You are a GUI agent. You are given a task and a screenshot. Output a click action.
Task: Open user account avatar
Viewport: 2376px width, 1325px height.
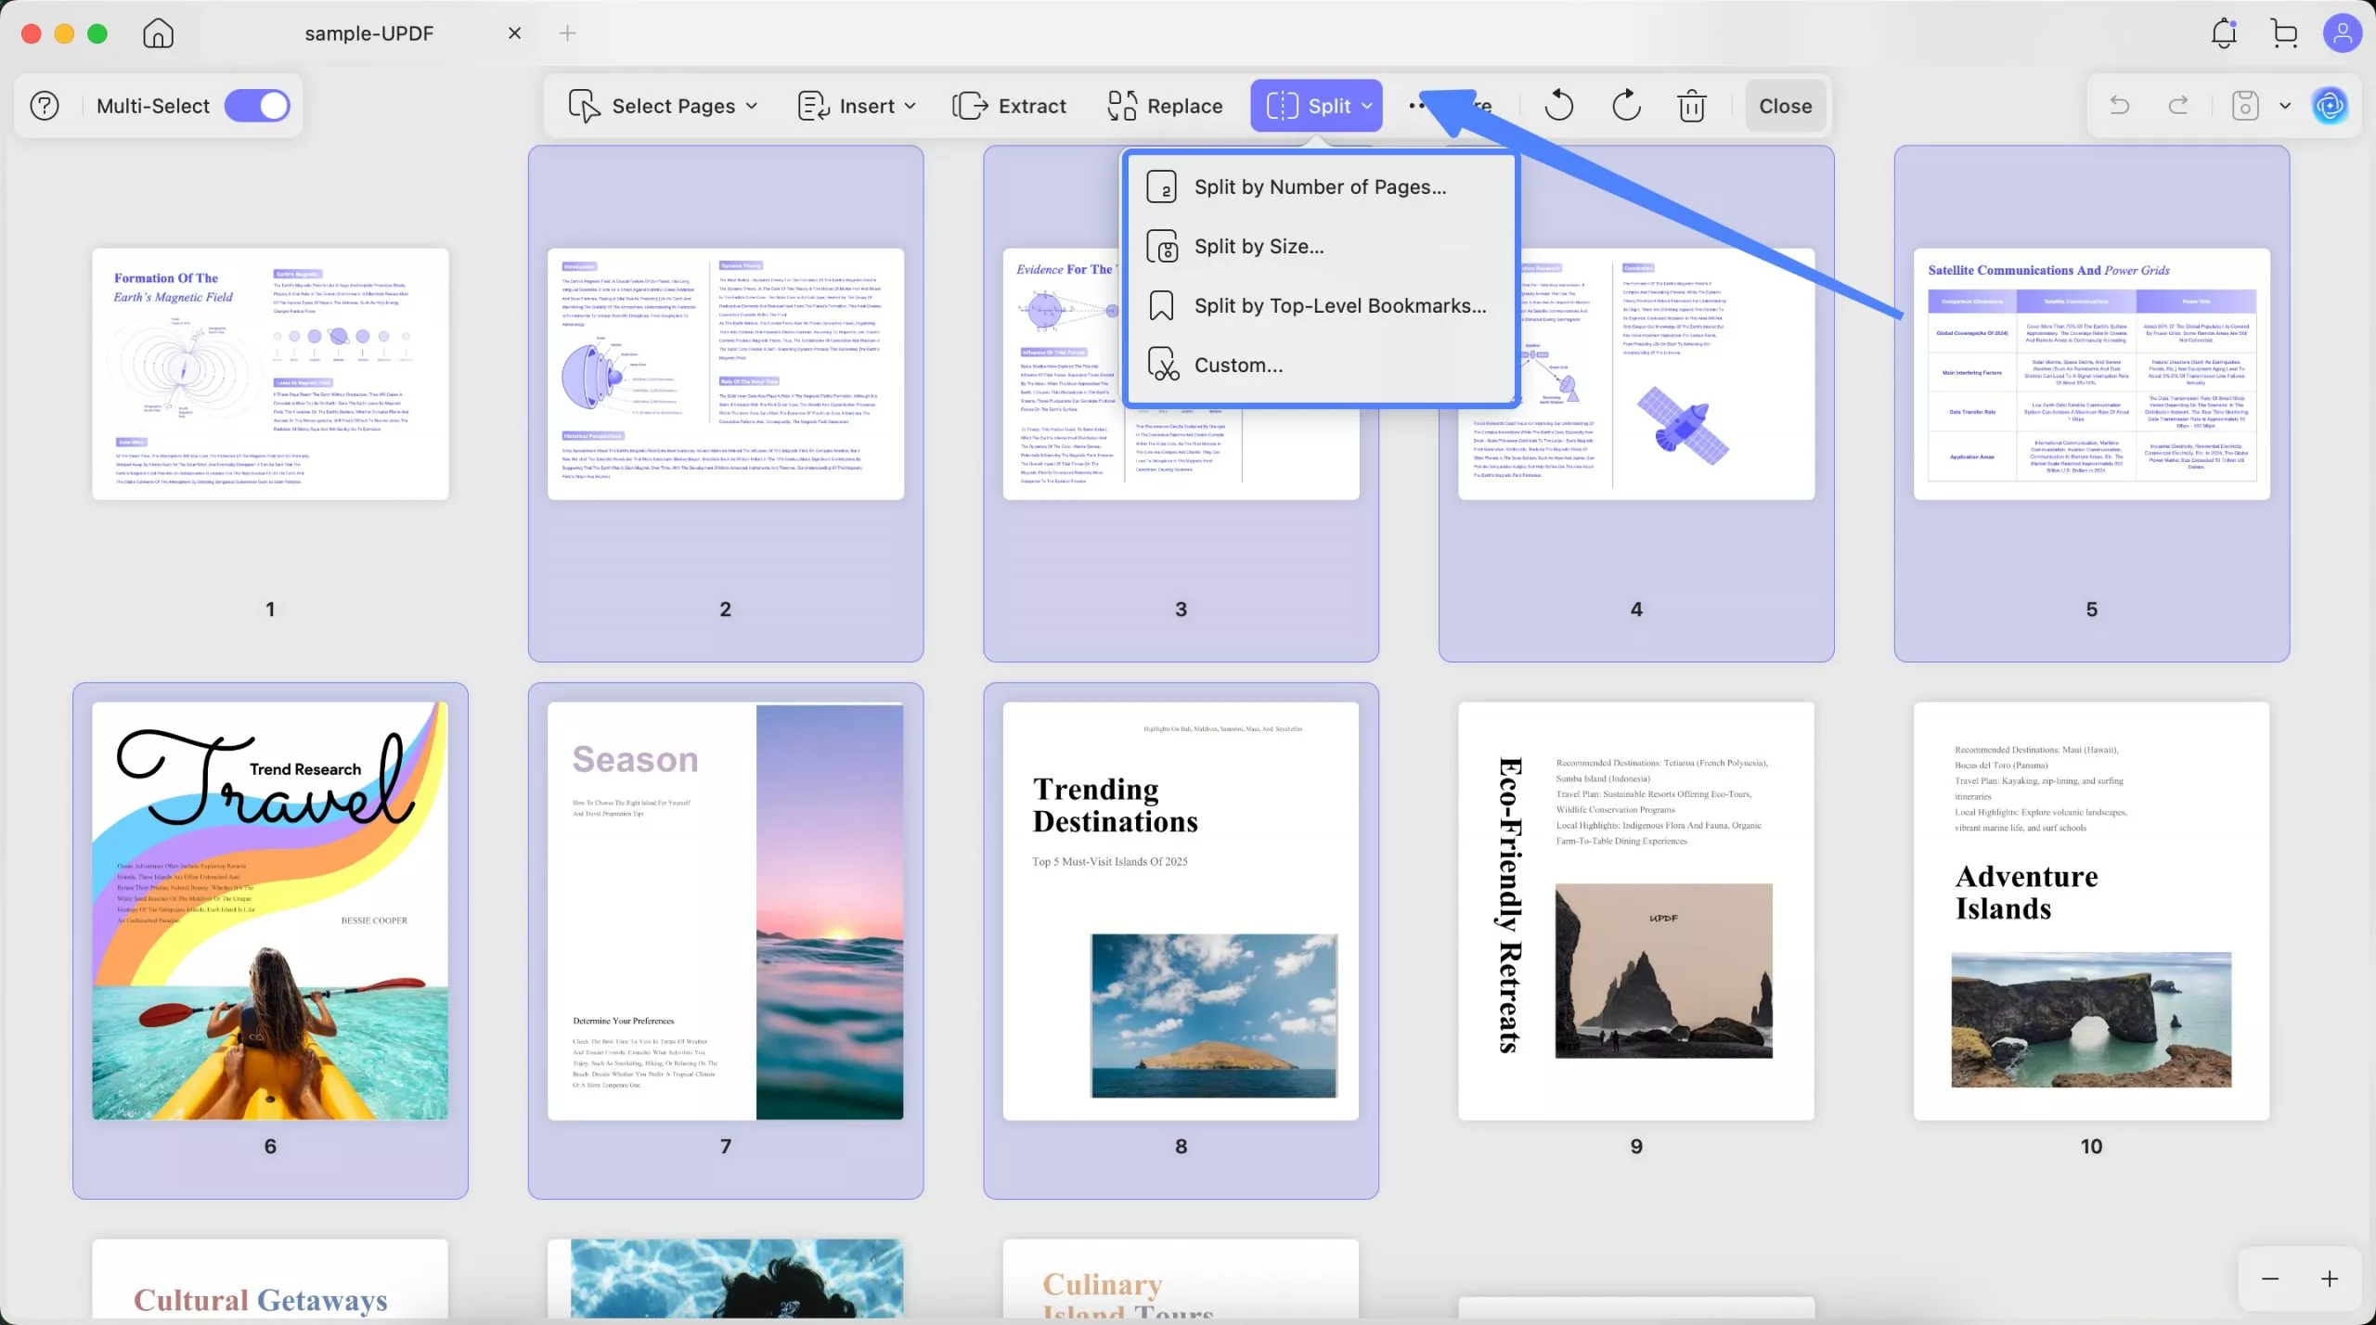point(2342,33)
